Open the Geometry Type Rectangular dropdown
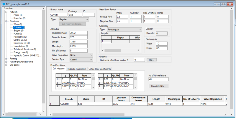 pyautogui.click(x=124, y=29)
